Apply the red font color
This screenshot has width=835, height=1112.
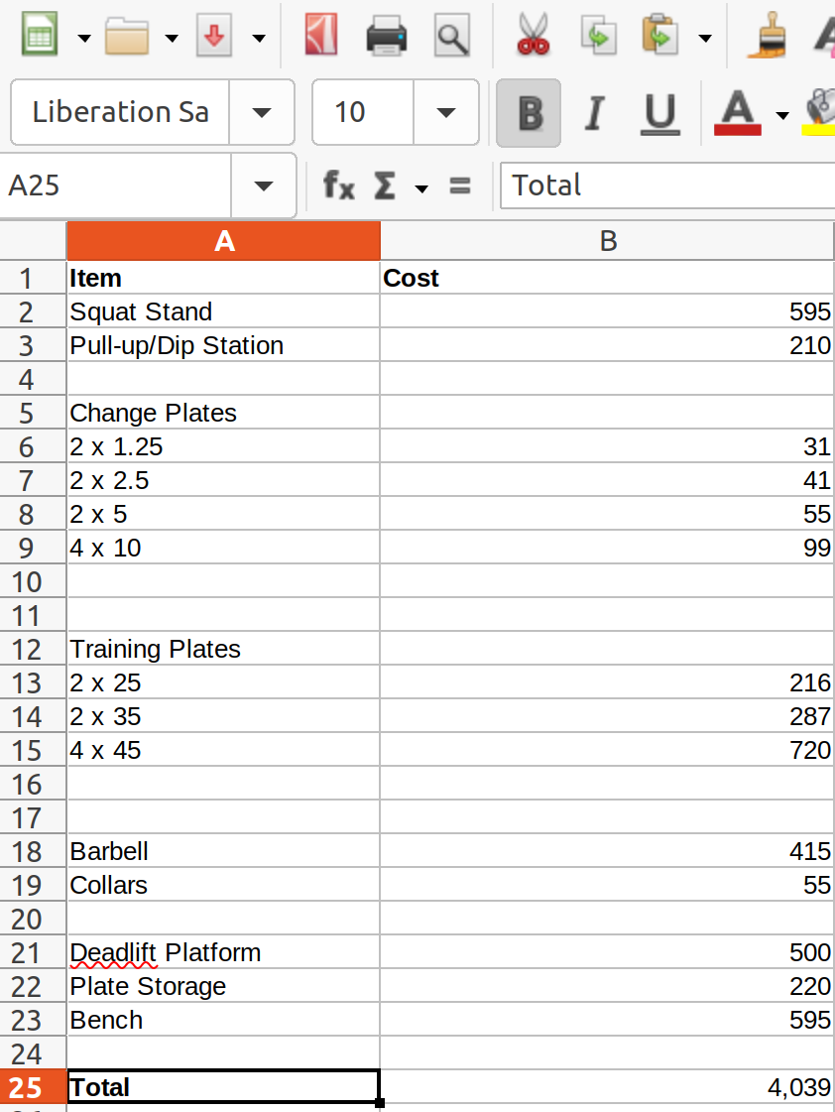(737, 113)
